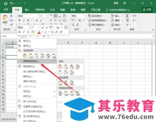
Task: Open the number format dropdown
Action: click(85, 16)
